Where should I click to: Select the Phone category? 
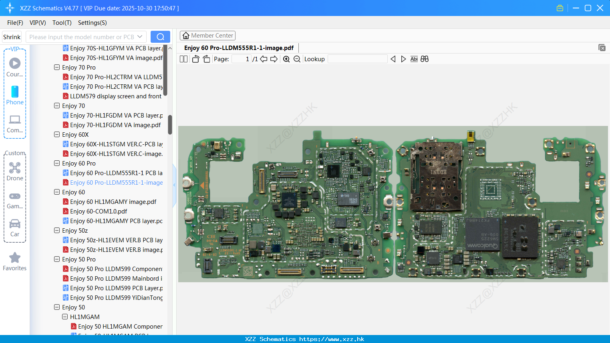point(15,95)
